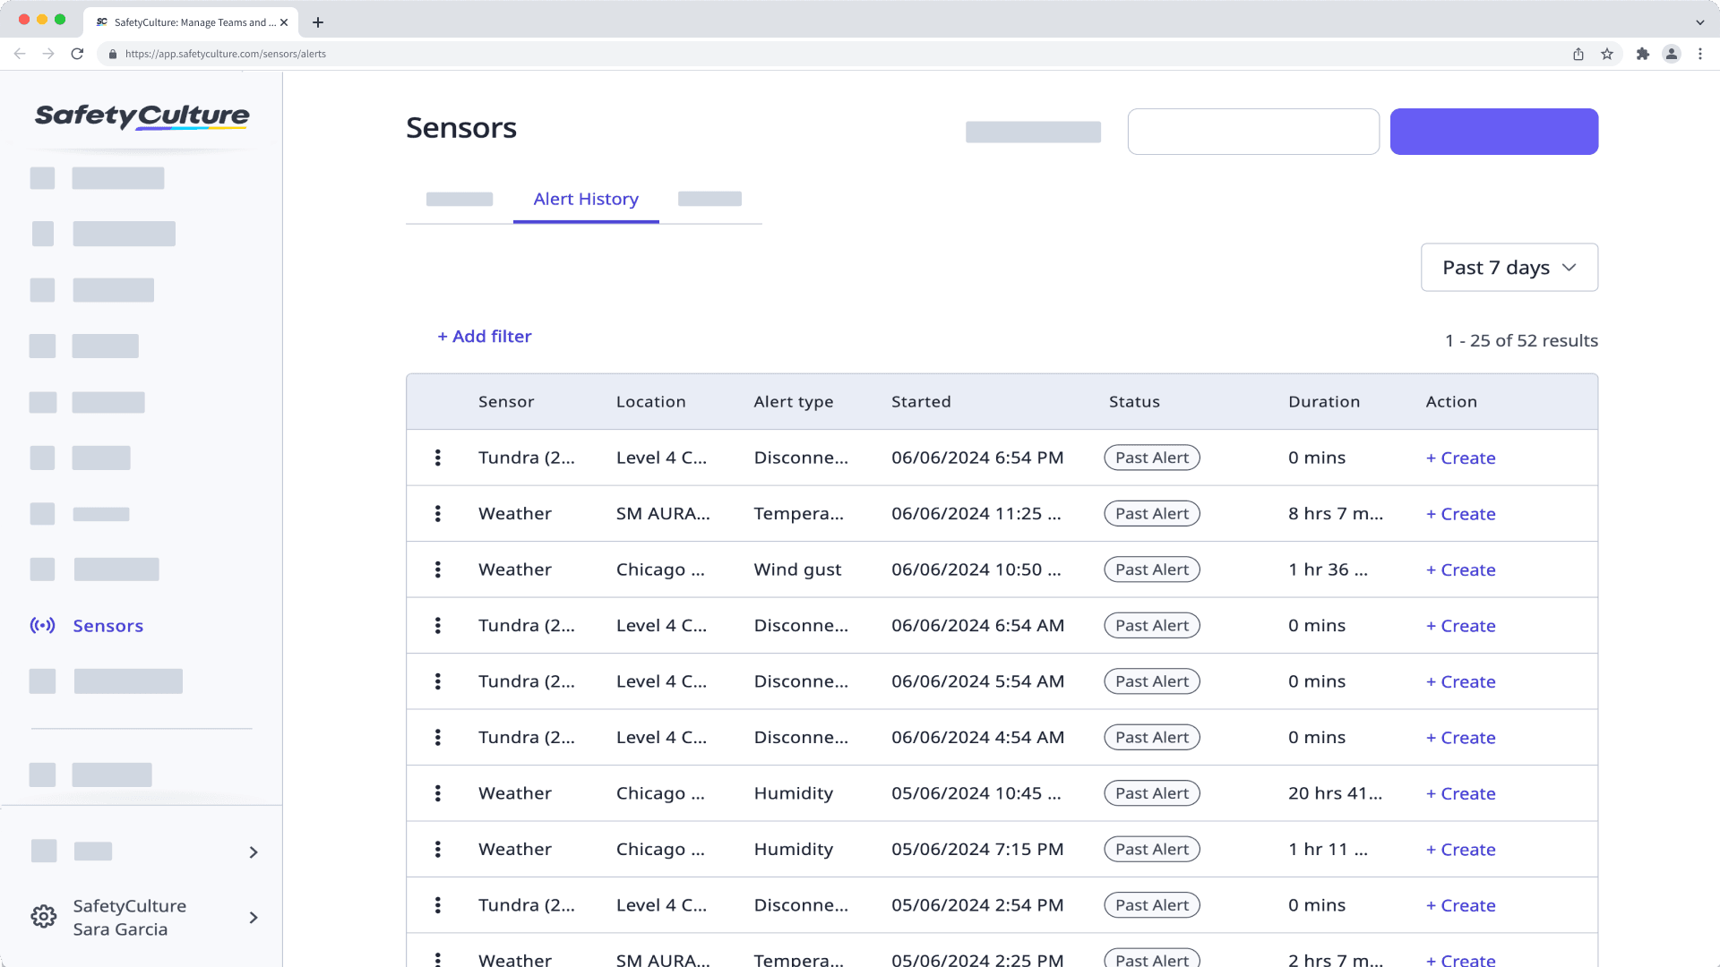1720x967 pixels.
Task: Switch to the Alert History tab
Action: click(x=586, y=199)
